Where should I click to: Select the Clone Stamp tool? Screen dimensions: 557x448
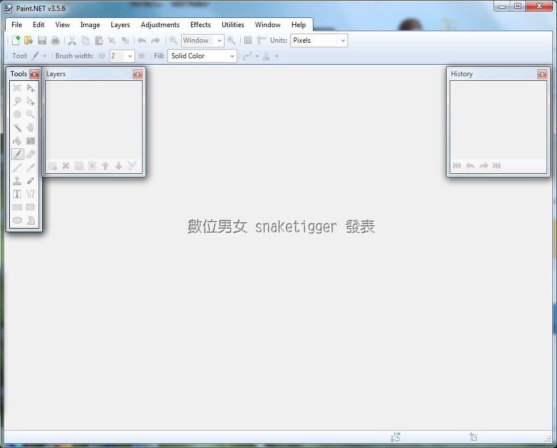pos(17,181)
